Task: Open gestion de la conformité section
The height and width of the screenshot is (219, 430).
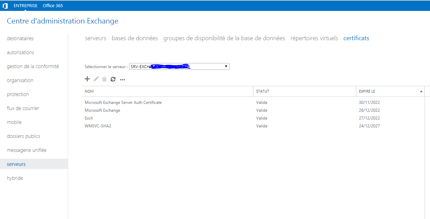Action: [x=33, y=66]
